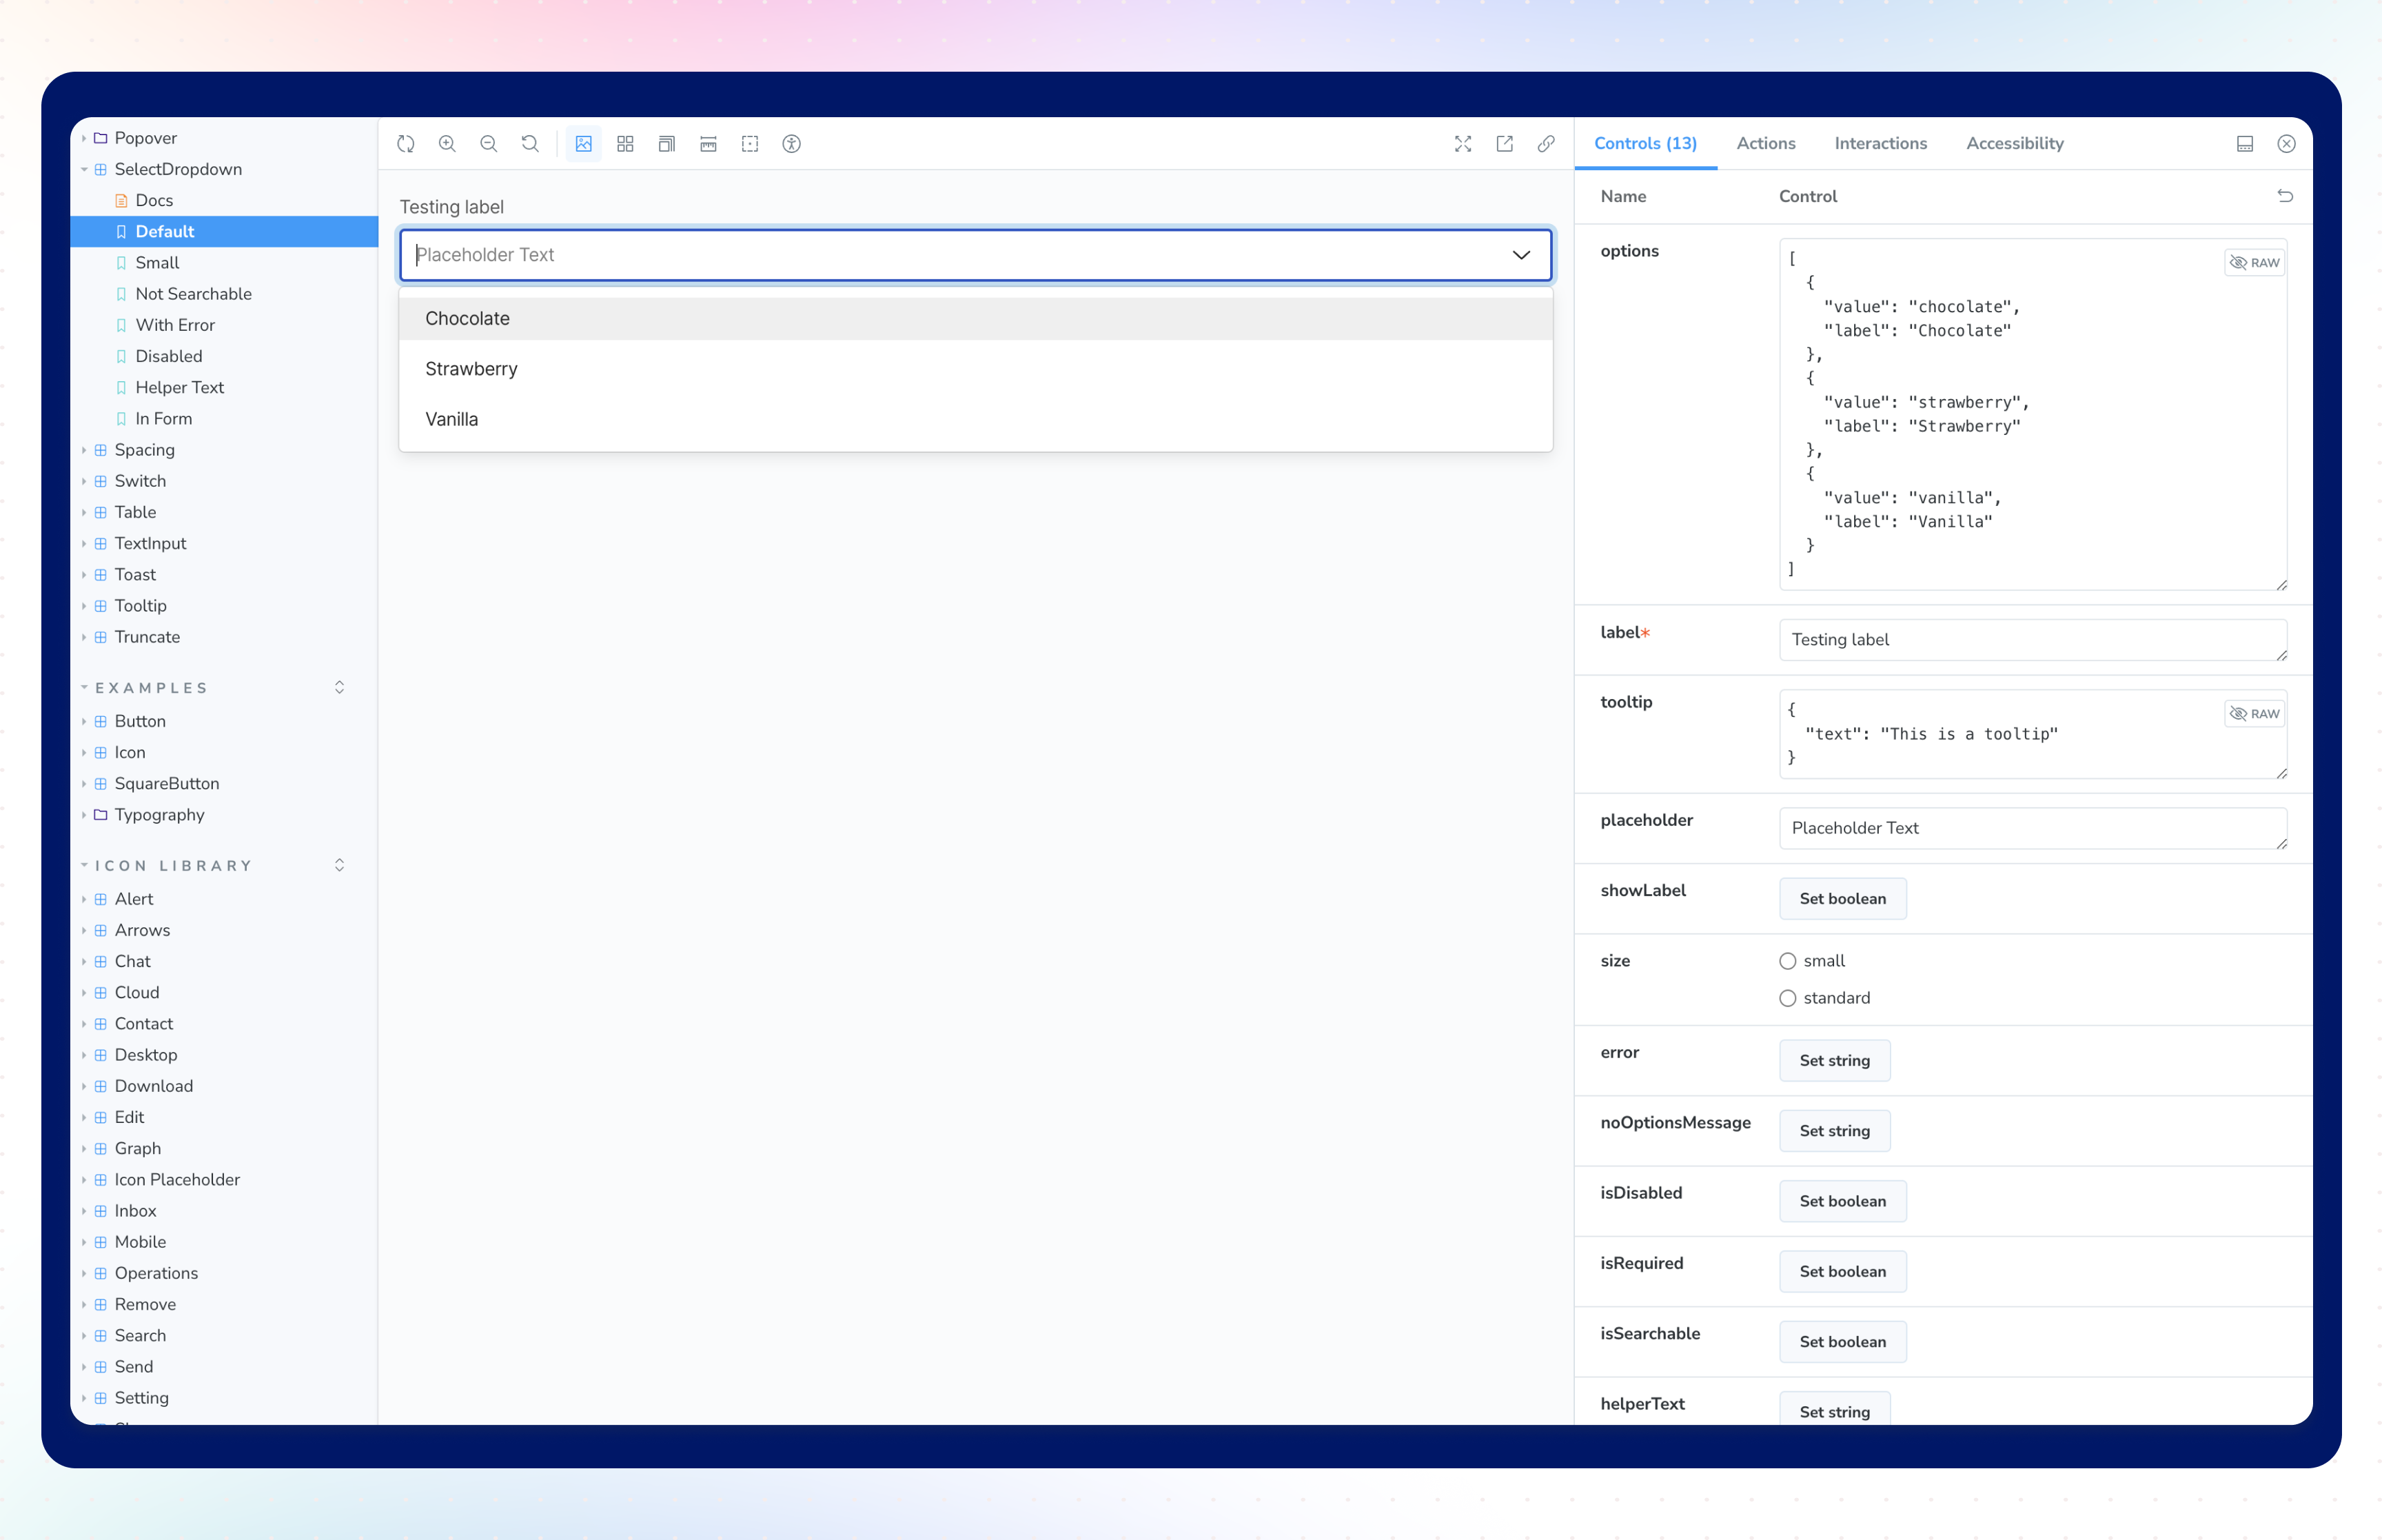Zoom out on the canvas
The width and height of the screenshot is (2382, 1540).
click(489, 144)
